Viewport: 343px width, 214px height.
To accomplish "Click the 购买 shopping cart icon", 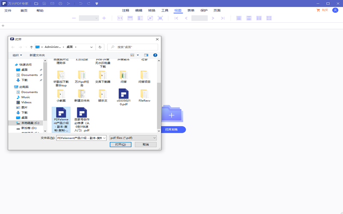I will 318,10.
